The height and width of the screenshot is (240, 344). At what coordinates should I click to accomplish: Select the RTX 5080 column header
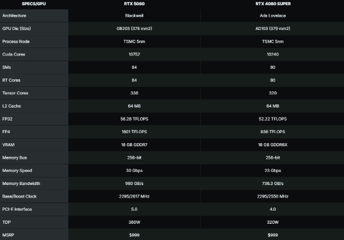(134, 4)
